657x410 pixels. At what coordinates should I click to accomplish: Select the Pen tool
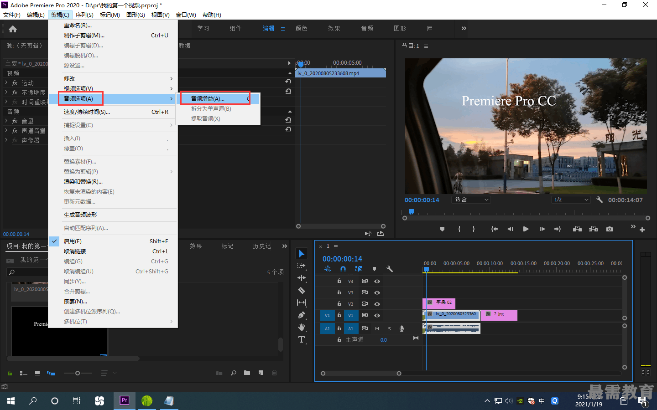(301, 315)
